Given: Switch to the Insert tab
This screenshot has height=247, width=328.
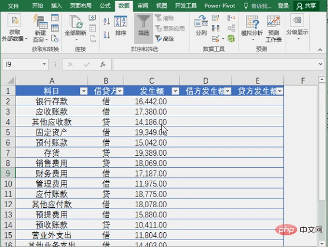Looking at the screenshot, I should click(x=56, y=6).
